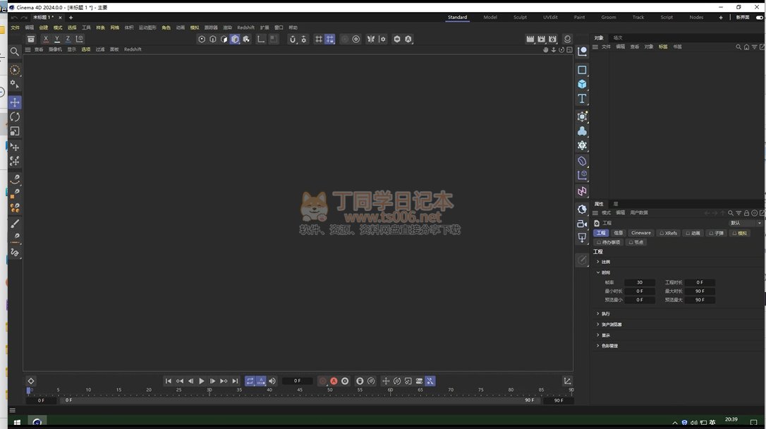The width and height of the screenshot is (766, 429).
Task: Open the Cineware project settings tab
Action: click(x=641, y=233)
